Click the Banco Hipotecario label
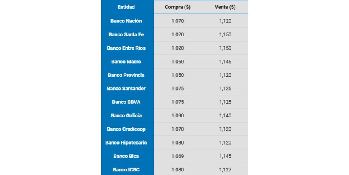This screenshot has width=349, height=175. 126,143
